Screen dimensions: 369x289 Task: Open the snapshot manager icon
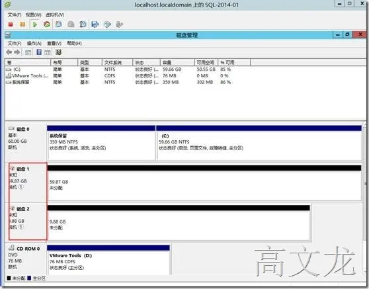pos(83,24)
